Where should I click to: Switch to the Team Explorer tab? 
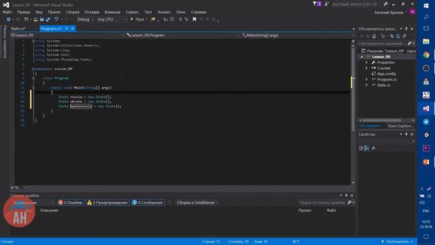[x=400, y=126]
